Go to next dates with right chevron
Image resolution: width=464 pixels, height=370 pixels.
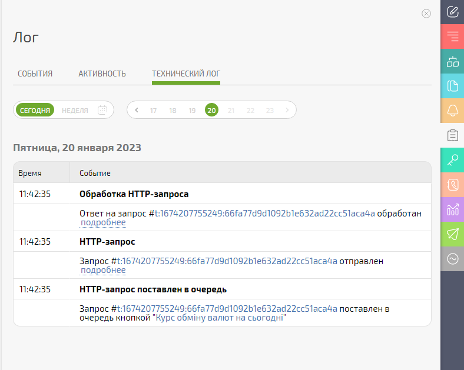point(287,110)
